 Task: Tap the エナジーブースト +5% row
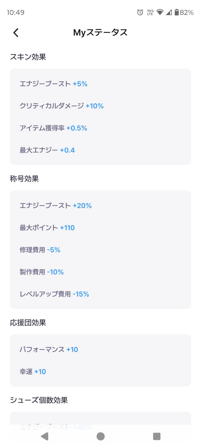54,84
